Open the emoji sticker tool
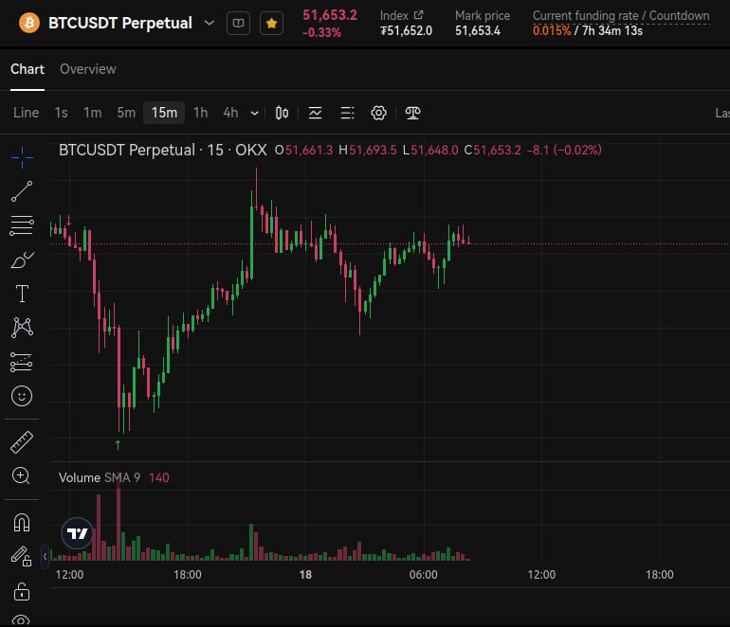Image resolution: width=730 pixels, height=627 pixels. click(x=22, y=396)
